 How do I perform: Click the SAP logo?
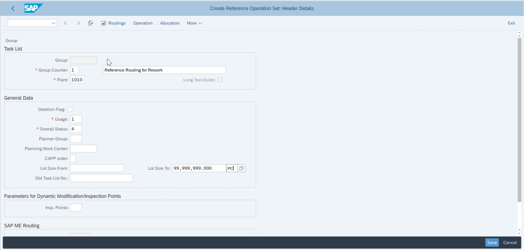(34, 8)
